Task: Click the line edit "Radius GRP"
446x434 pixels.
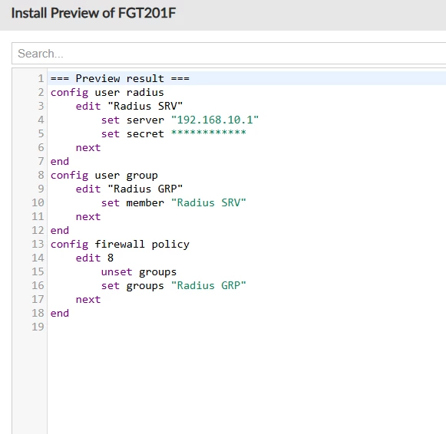Action: coord(129,189)
